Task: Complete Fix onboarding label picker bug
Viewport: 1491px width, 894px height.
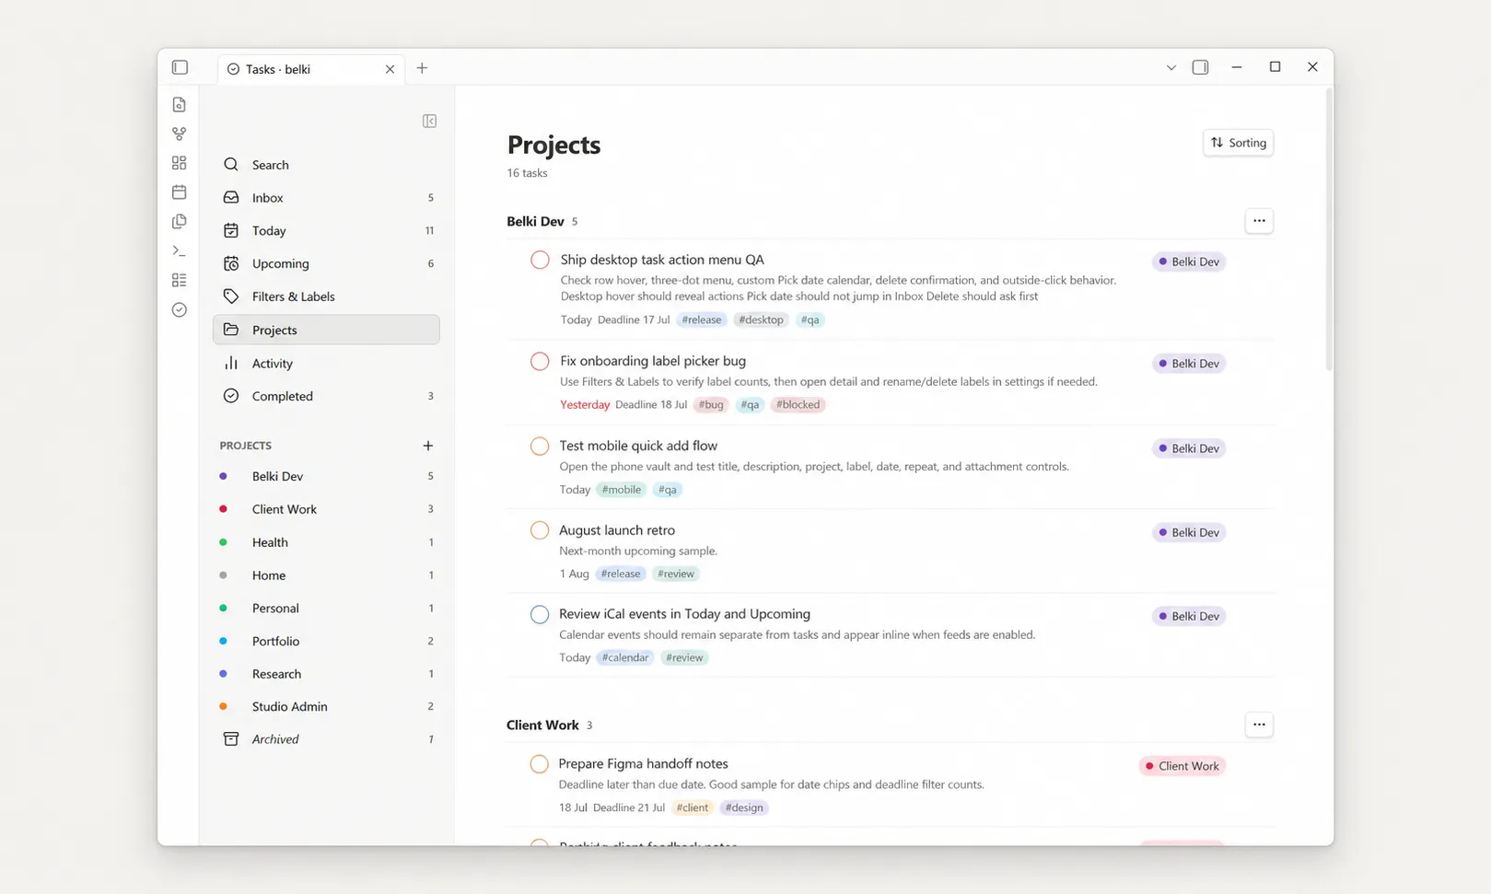Action: click(x=541, y=361)
